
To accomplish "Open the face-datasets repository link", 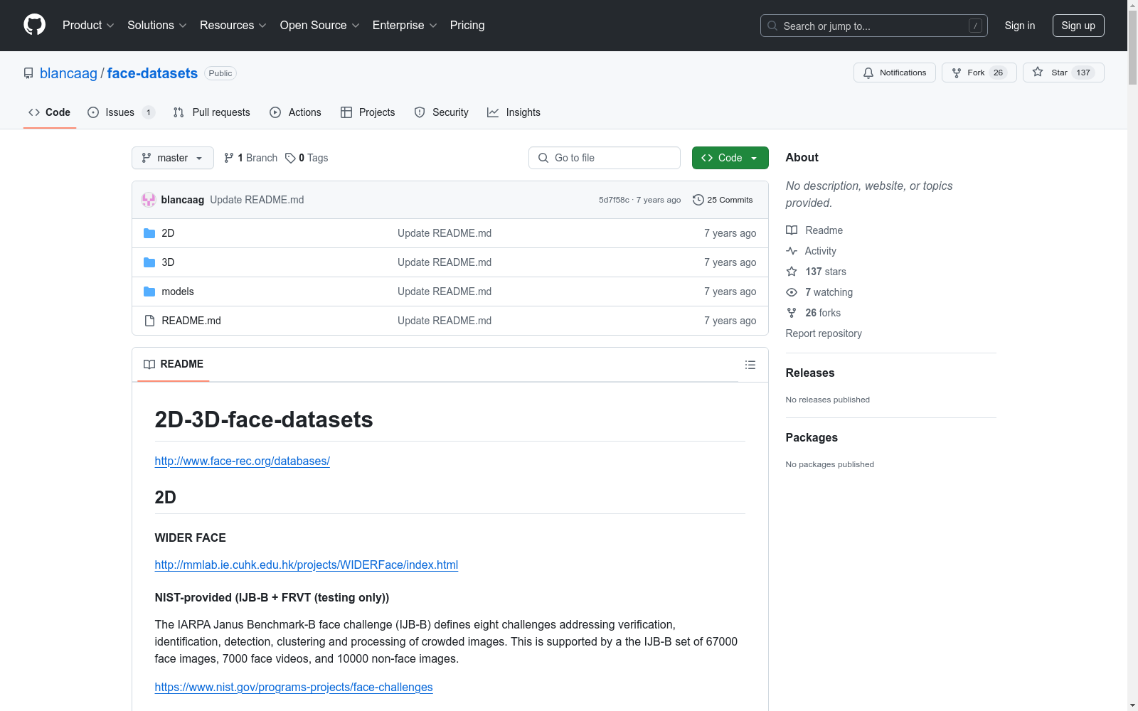I will pyautogui.click(x=152, y=73).
